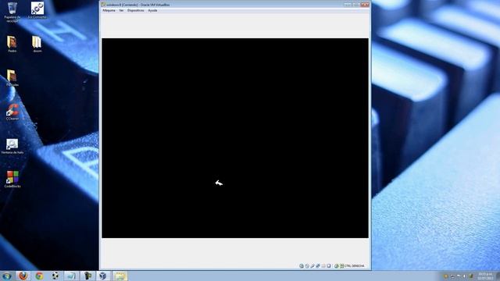Open the Ver menu in VirtualBox
This screenshot has height=281, width=500.
pyautogui.click(x=121, y=10)
